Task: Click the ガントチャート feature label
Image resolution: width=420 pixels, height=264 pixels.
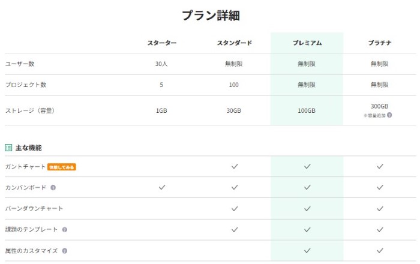Action: click(25, 167)
